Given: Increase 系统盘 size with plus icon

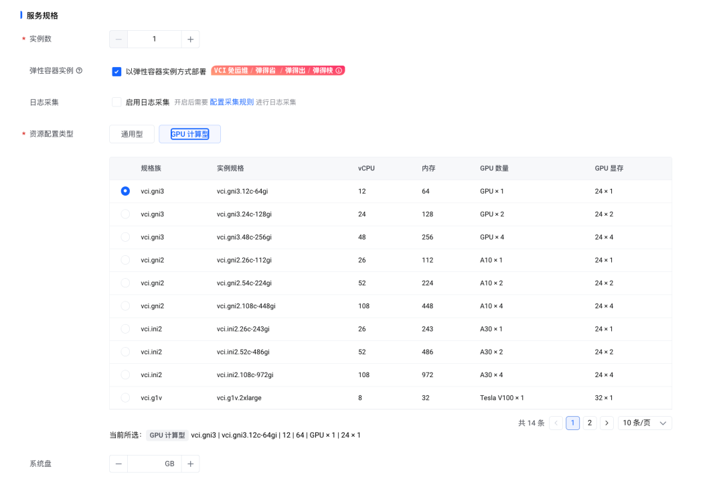Looking at the screenshot, I should pyautogui.click(x=190, y=464).
